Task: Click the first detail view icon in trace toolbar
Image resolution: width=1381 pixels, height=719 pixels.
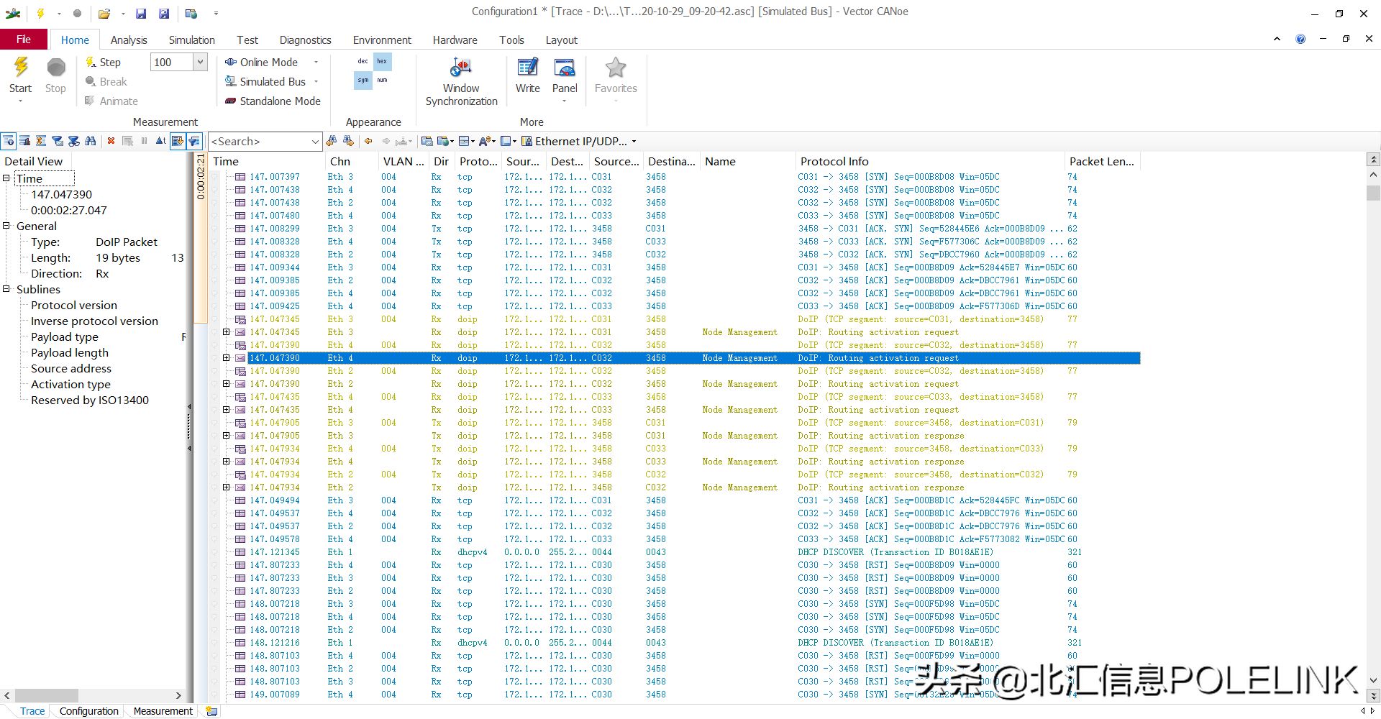Action: 8,141
